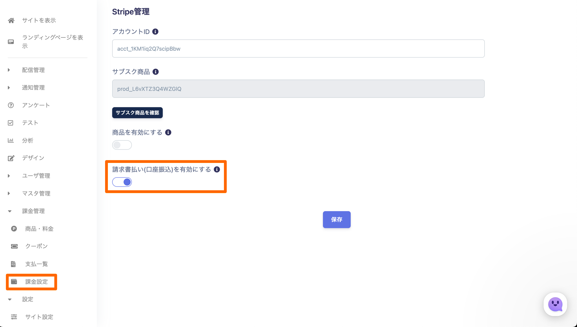Click the coupon ticket icon for クーポン

coord(14,246)
